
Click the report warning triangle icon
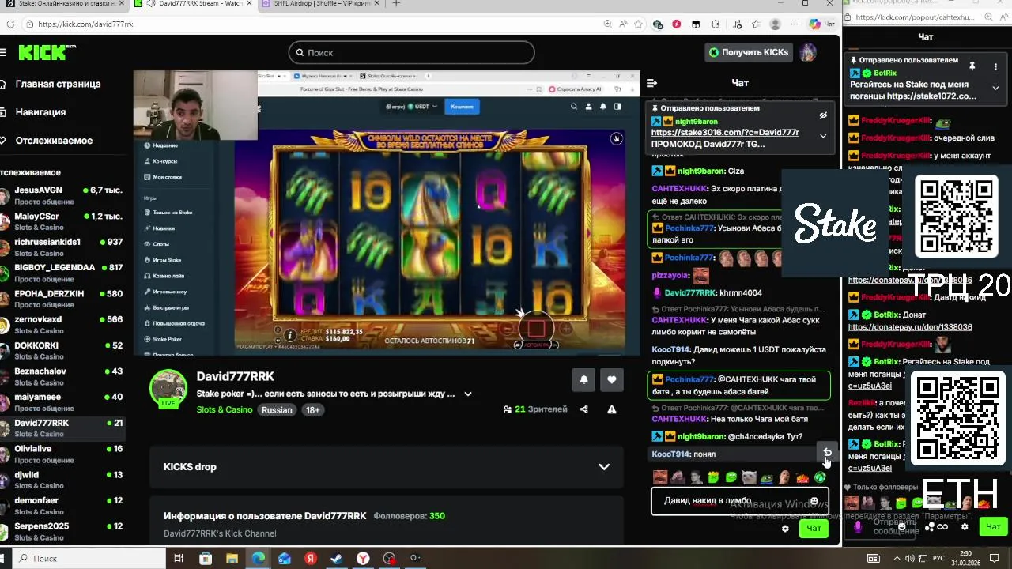pos(611,409)
